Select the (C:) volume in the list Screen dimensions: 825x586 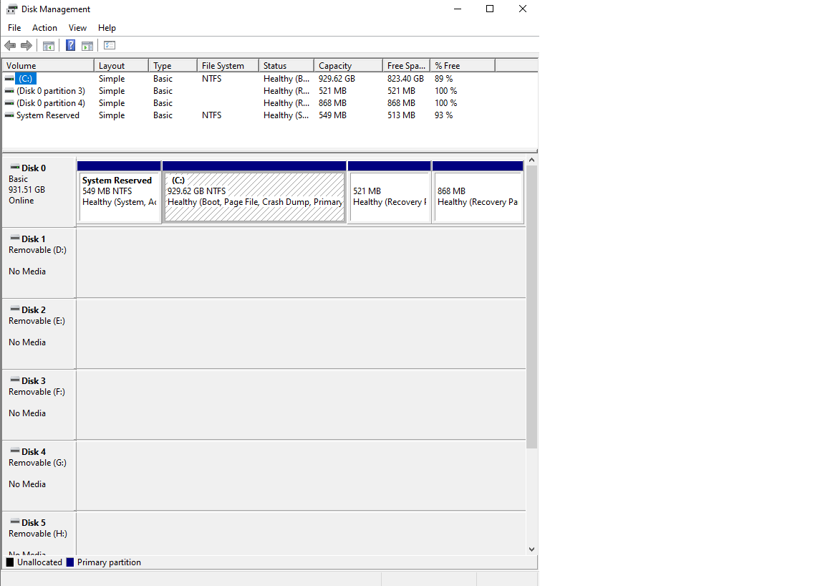[26, 79]
